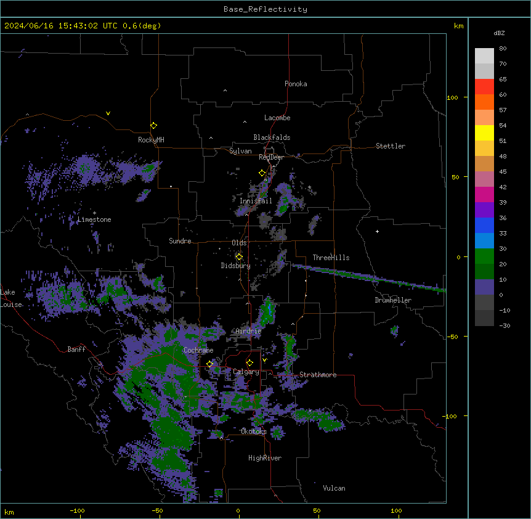Click the Didsbury label

pyautogui.click(x=236, y=266)
